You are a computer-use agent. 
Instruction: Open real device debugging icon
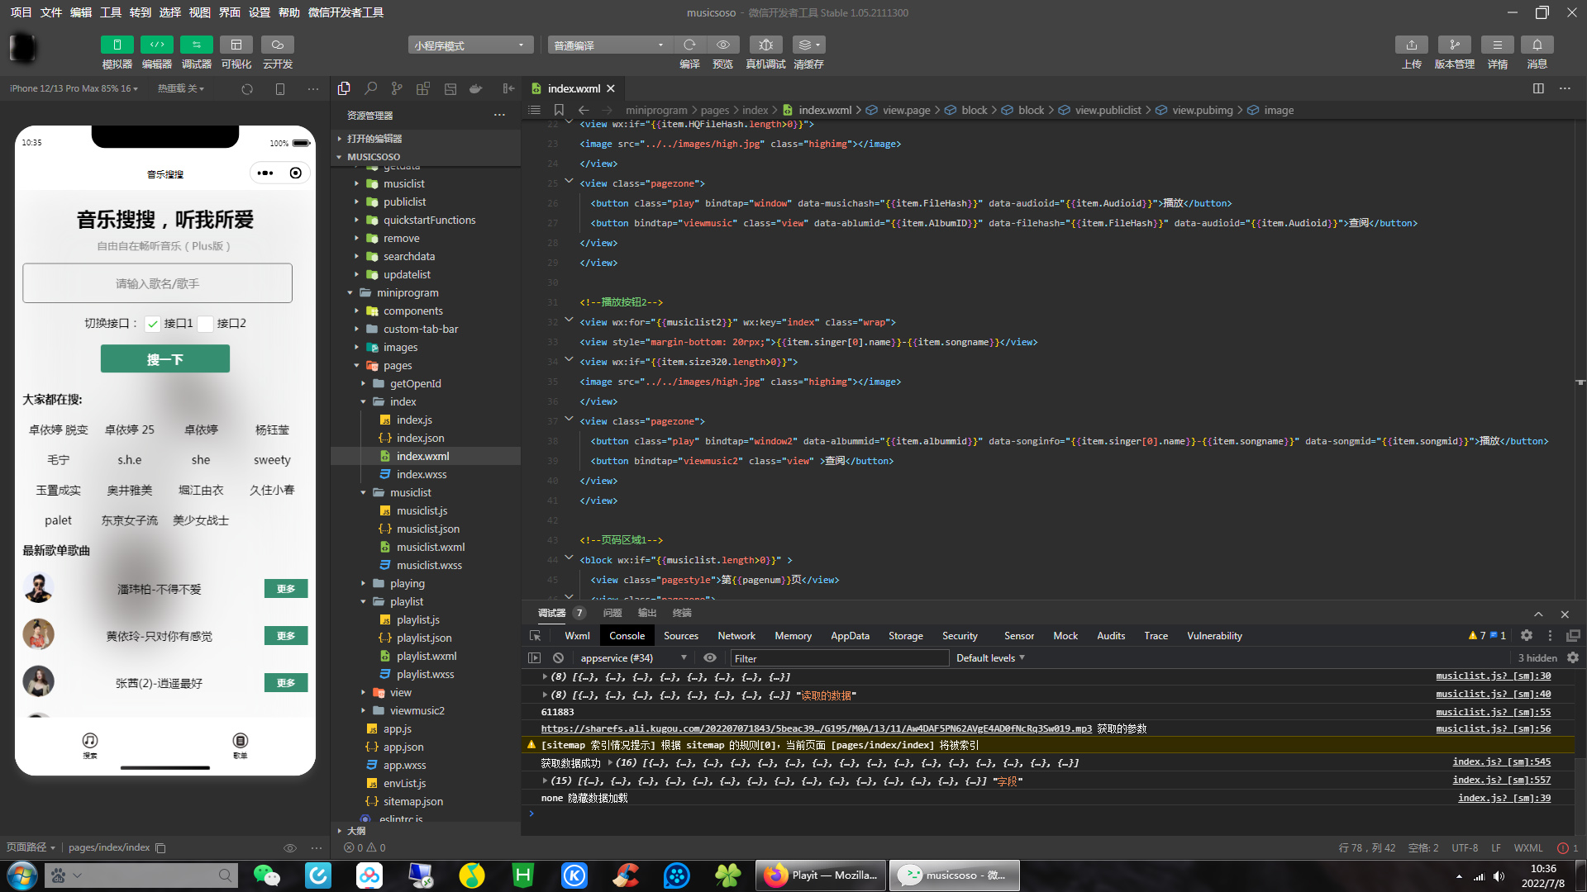(765, 45)
